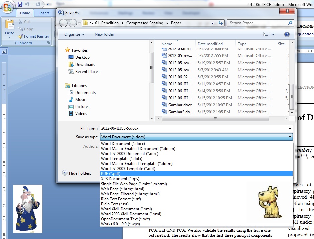The image size is (314, 239).
Task: Open the Clipboard dialog launcher
Action: coord(49,43)
